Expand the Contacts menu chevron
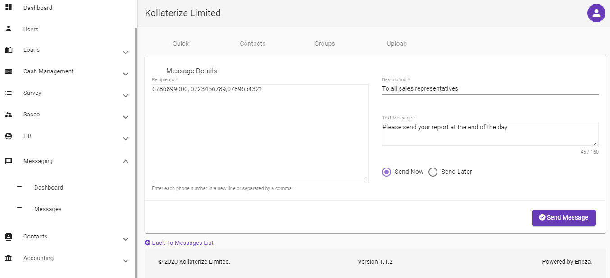The height and width of the screenshot is (278, 610). click(x=126, y=239)
